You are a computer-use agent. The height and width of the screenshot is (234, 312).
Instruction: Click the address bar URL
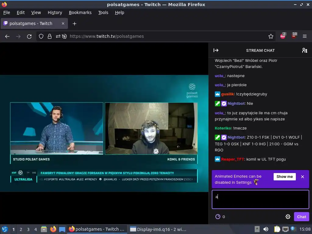click(107, 36)
